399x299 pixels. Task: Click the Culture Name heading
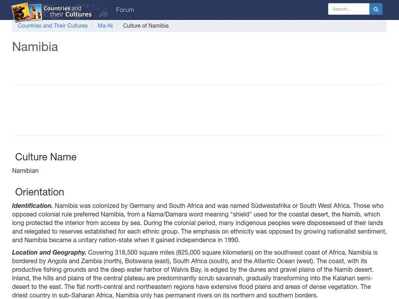[x=46, y=156]
